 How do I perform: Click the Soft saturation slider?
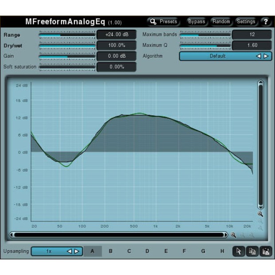click(x=67, y=67)
